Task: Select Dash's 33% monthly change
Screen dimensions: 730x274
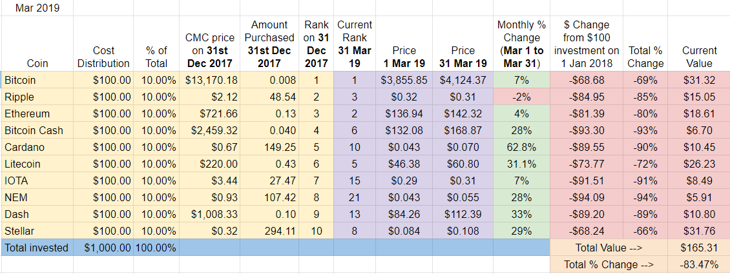Action: pos(522,214)
